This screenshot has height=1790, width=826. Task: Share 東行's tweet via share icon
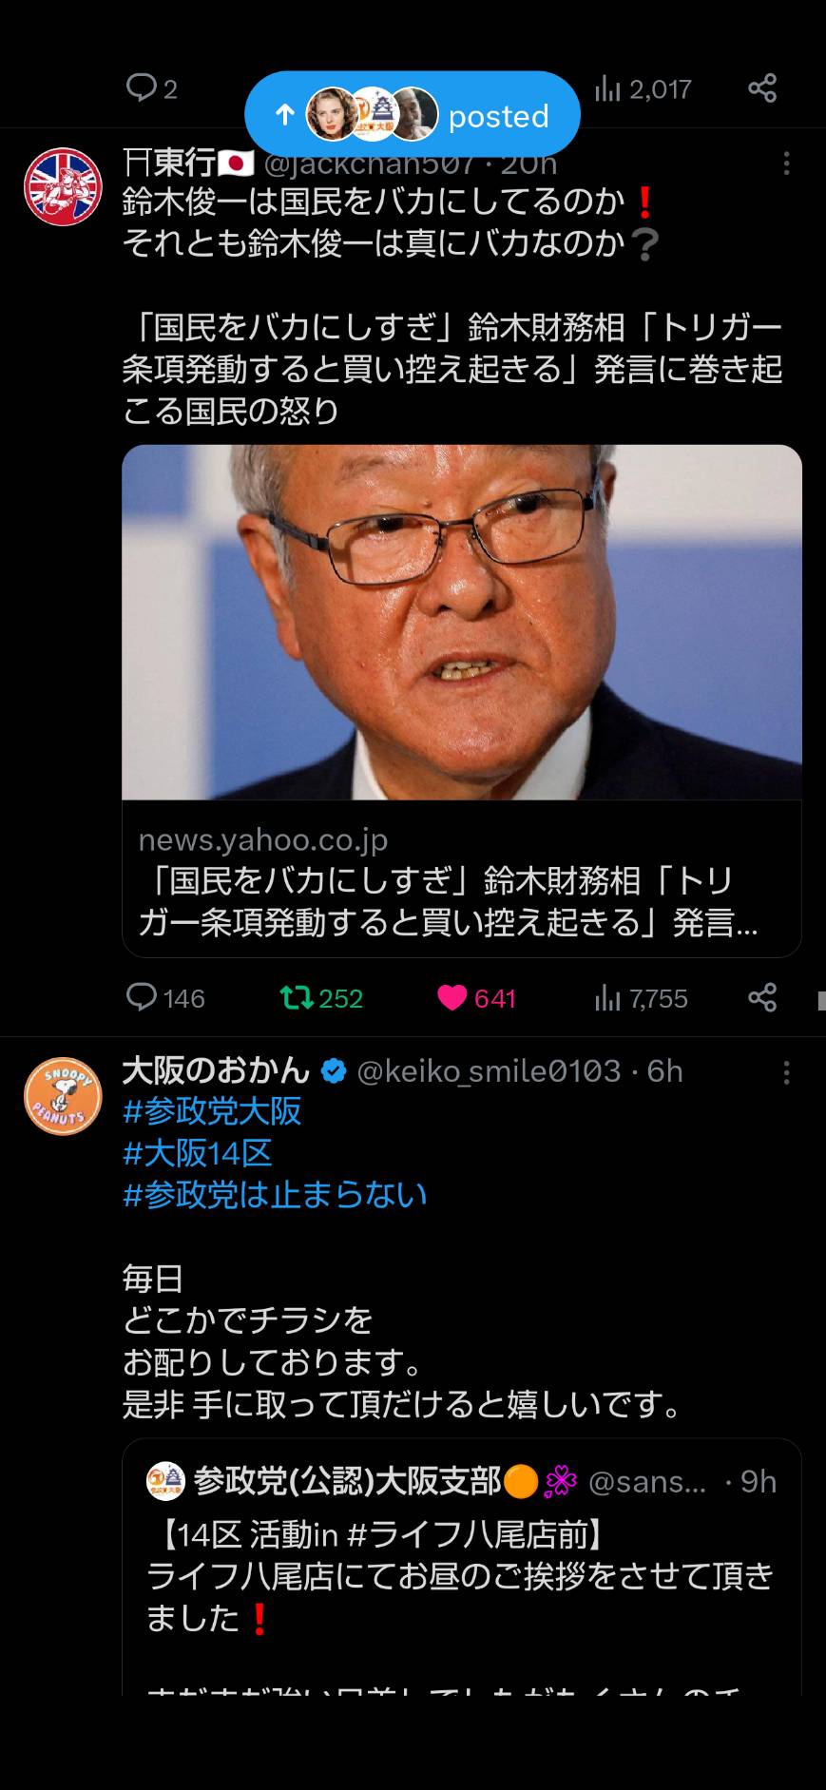762,998
